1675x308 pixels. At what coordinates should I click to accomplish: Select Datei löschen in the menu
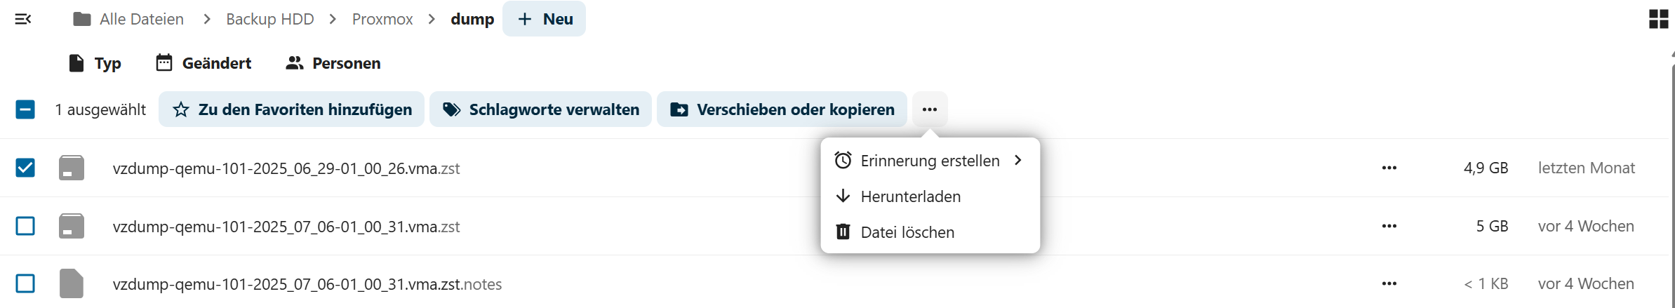coord(907,232)
